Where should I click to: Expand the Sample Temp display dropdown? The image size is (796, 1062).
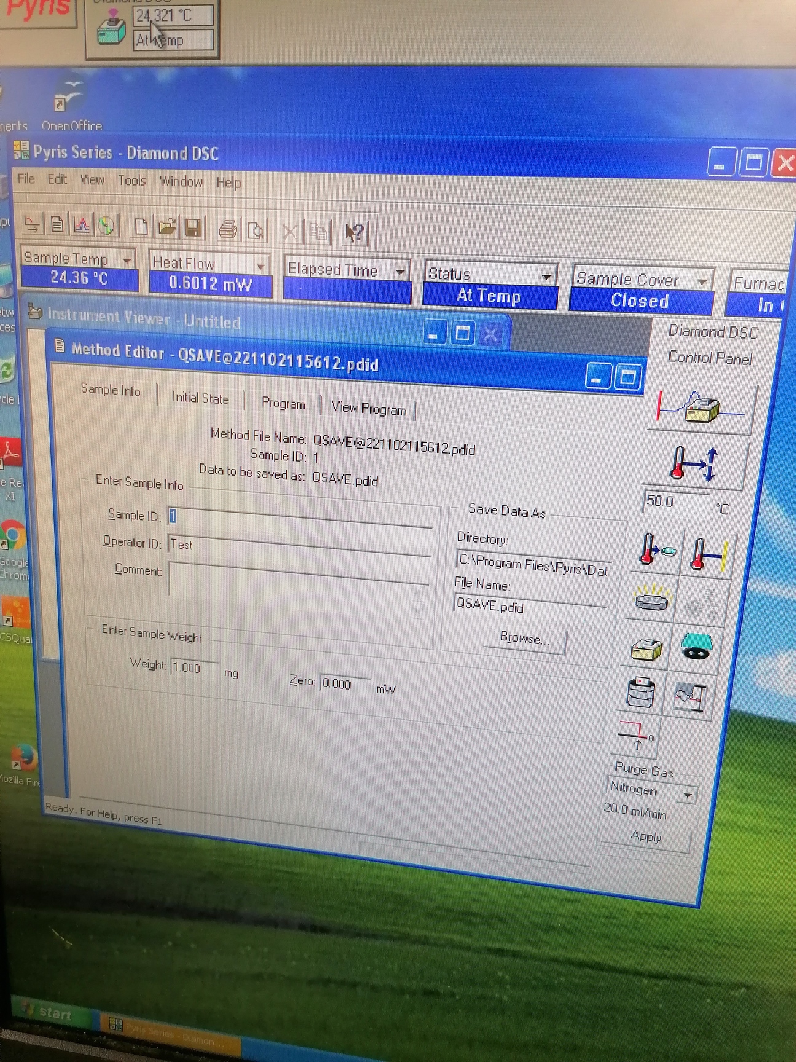coord(127,260)
